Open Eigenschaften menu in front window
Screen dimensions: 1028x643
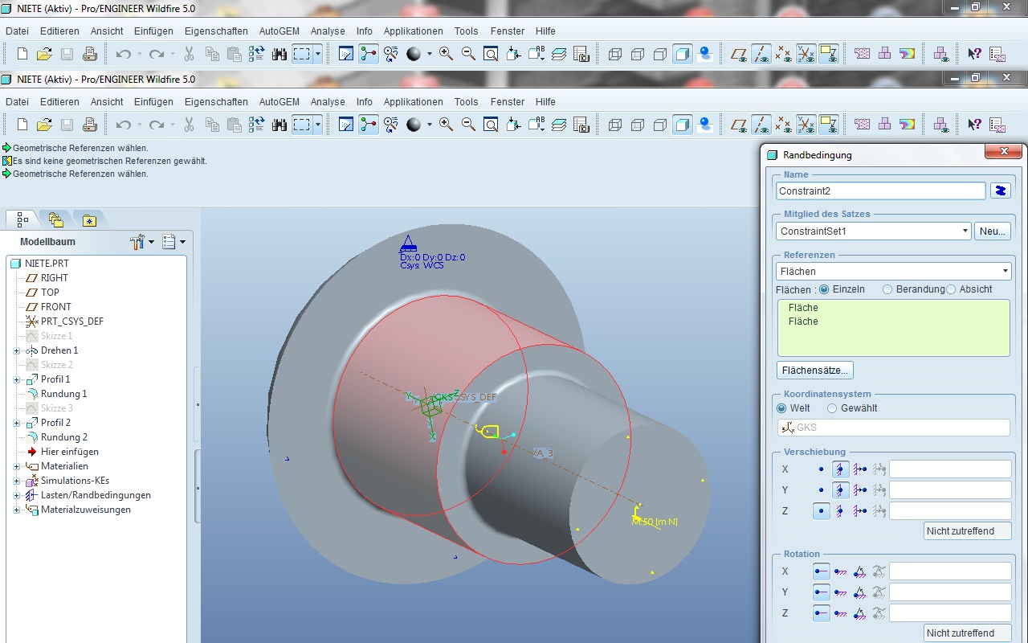[x=216, y=102]
